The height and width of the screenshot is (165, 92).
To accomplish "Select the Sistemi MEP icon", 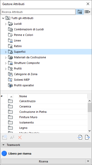I will (x=10, y=80).
